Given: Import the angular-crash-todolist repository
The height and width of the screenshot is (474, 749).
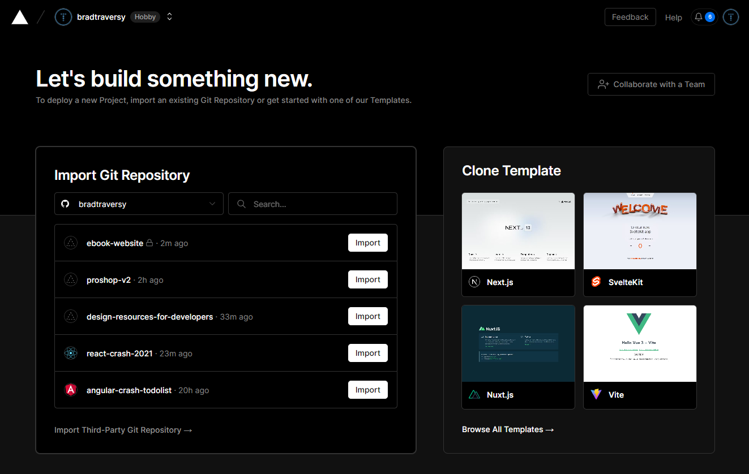Looking at the screenshot, I should tap(368, 390).
